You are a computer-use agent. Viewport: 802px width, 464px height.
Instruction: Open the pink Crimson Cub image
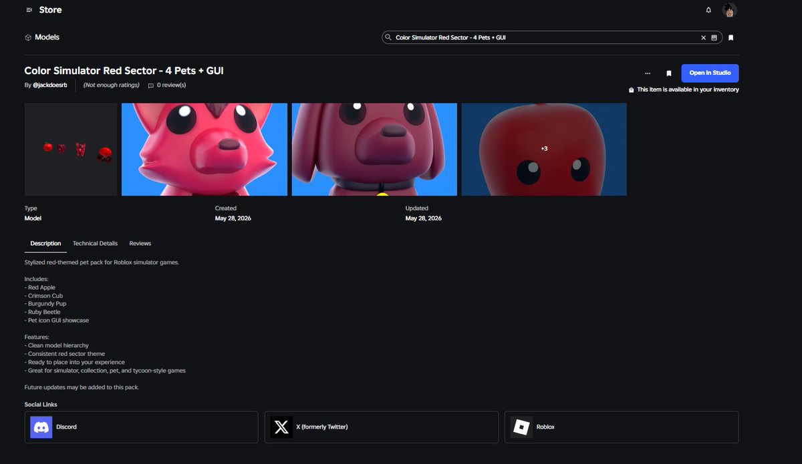pos(205,150)
